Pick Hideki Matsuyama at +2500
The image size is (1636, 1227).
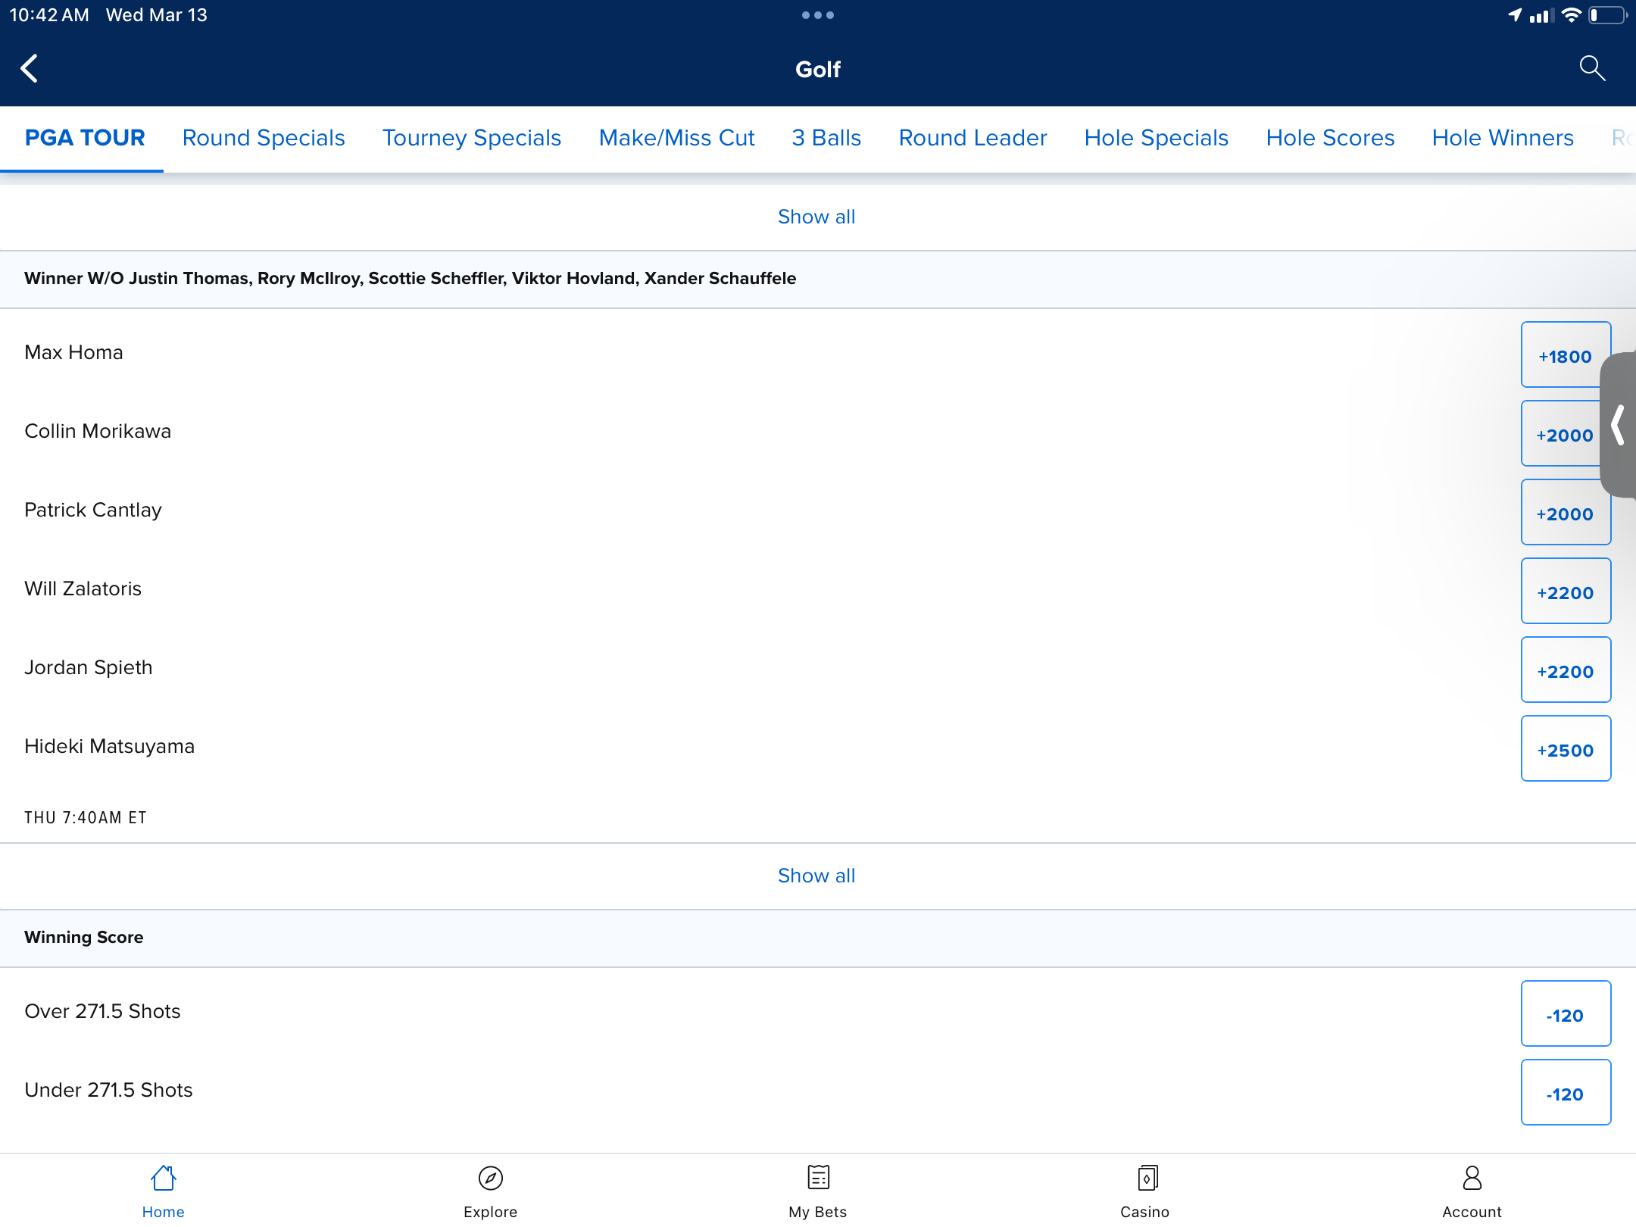(x=1566, y=749)
